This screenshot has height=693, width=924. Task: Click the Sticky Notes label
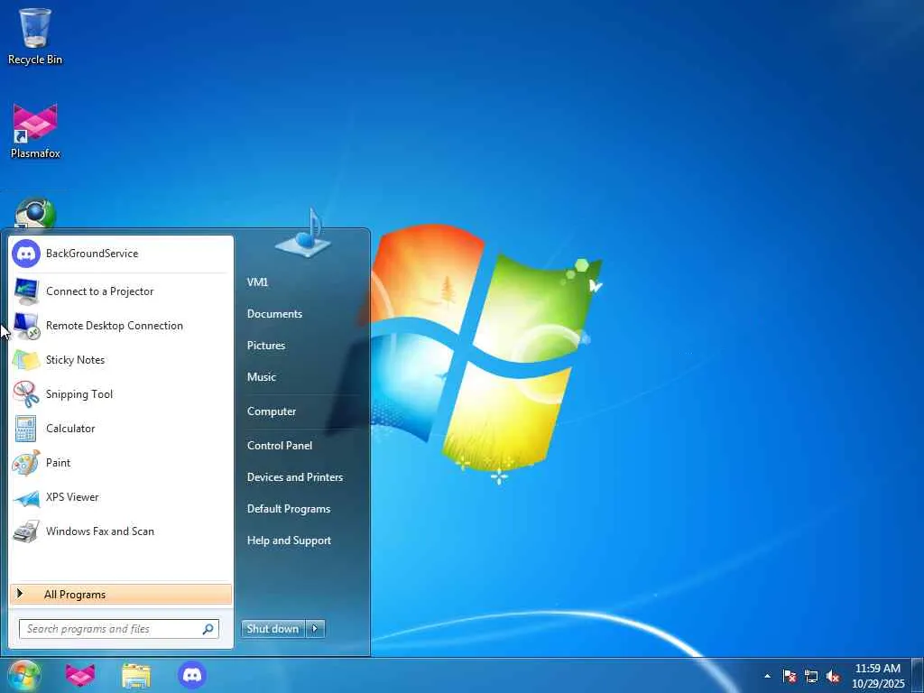point(76,360)
